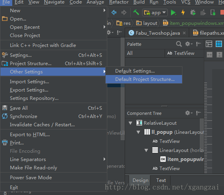Image resolution: width=224 pixels, height=195 pixels.
Task: Collapse the LinearLayout (horizontal) node
Action: coord(146,150)
